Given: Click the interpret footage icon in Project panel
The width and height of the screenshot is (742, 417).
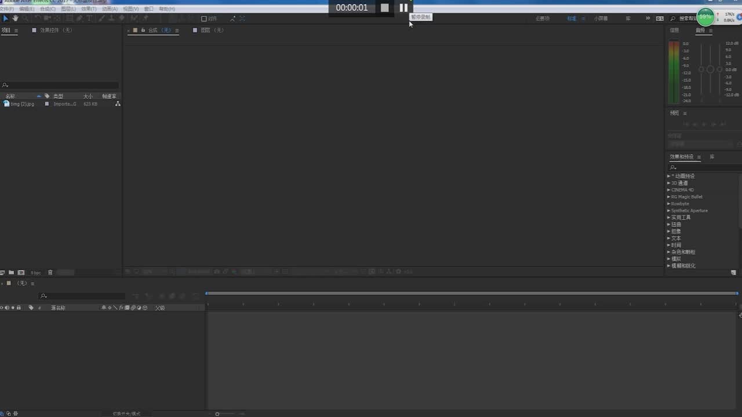Looking at the screenshot, I should [x=2, y=273].
